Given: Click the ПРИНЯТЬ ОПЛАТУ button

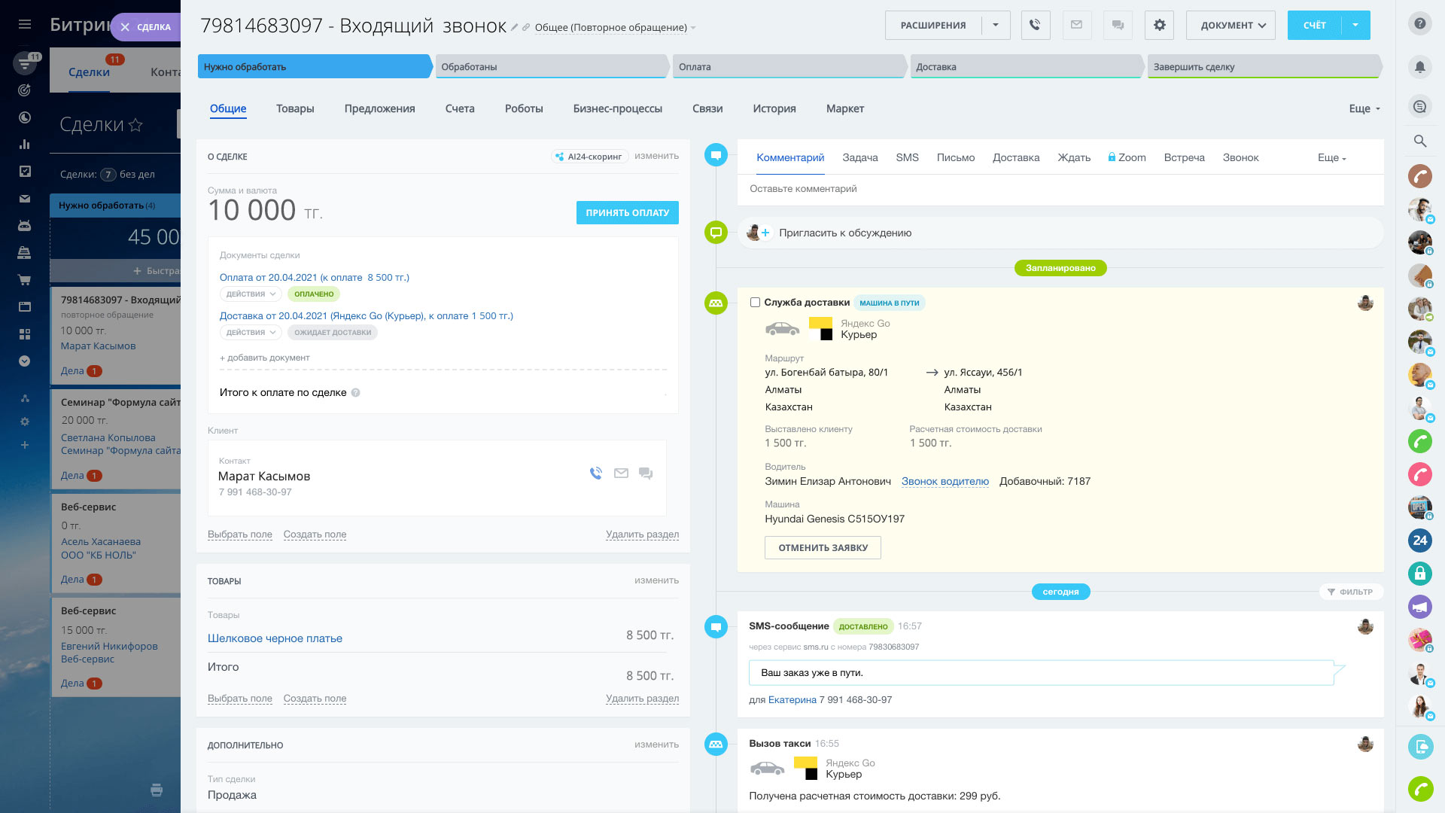Looking at the screenshot, I should [x=627, y=212].
